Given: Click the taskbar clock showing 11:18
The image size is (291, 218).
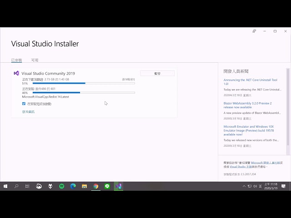Looking at the screenshot, I should coord(271,186).
